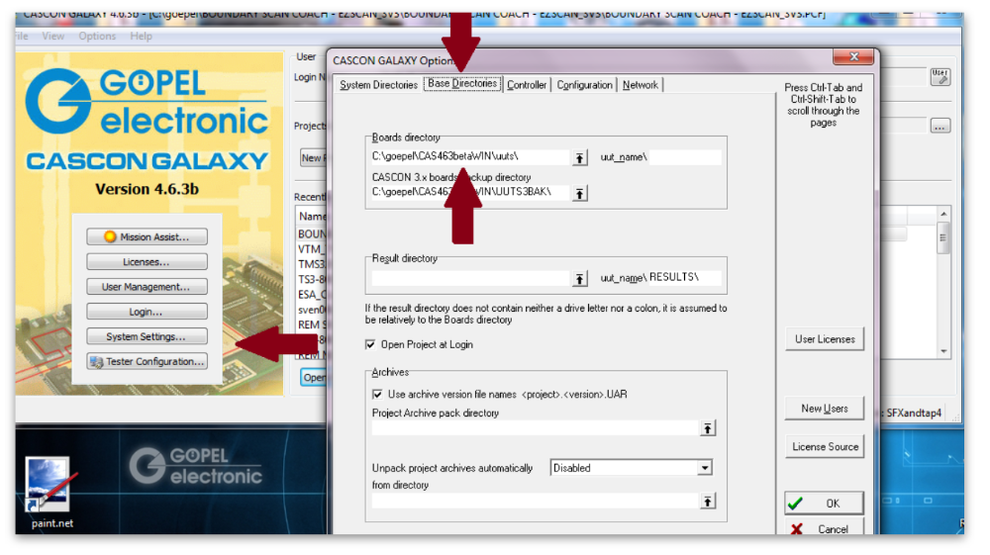Browse for CASCON 3.x boards backup directory
This screenshot has height=555, width=990.
coord(579,193)
